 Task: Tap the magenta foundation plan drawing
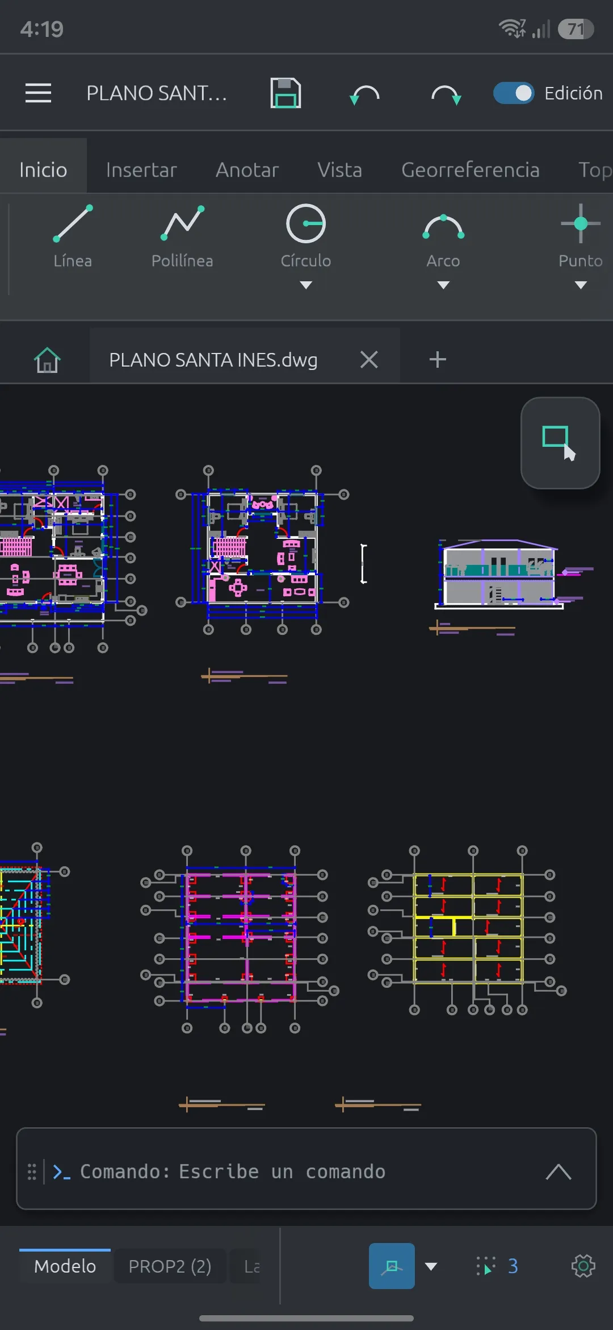tap(241, 939)
